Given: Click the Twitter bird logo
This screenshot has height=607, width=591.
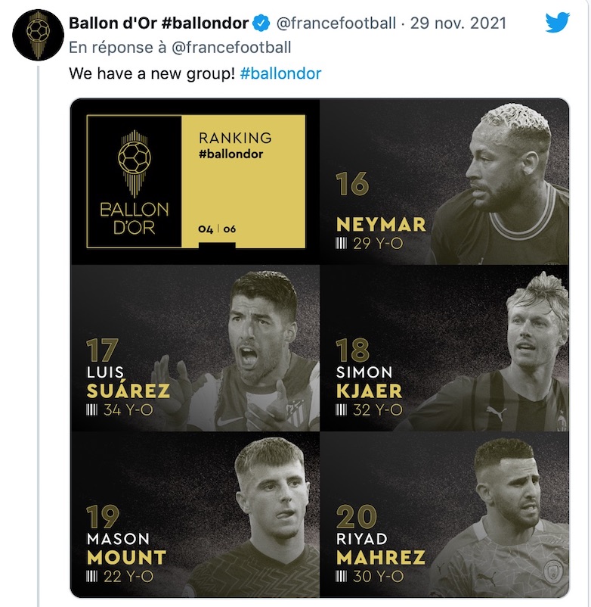Looking at the screenshot, I should click(558, 23).
